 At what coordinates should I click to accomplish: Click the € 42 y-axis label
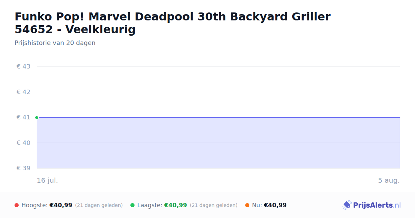coord(24,92)
